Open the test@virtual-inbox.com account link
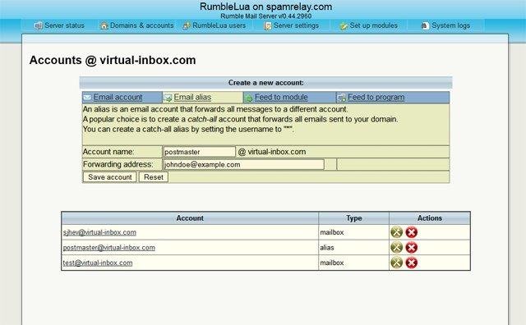Image resolution: width=526 pixels, height=325 pixels. [98, 263]
